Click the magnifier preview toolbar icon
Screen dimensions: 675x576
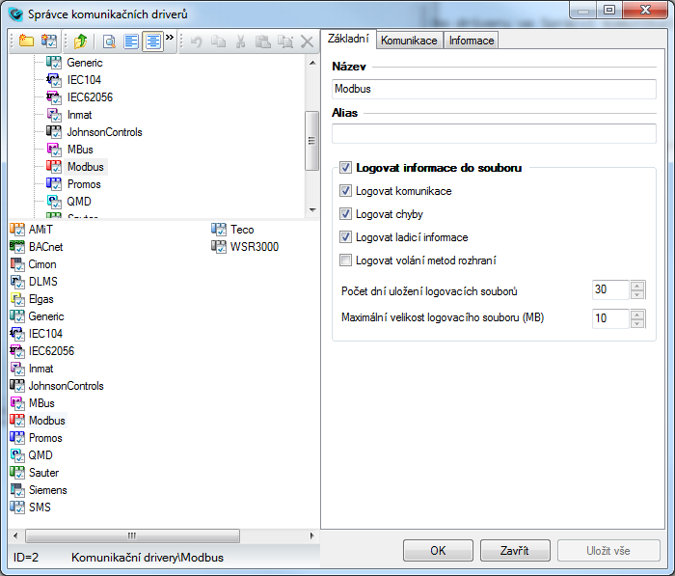coord(110,41)
